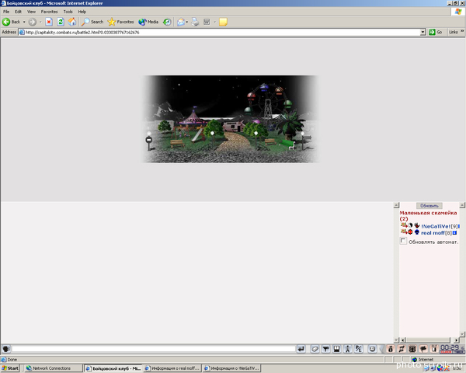The height and width of the screenshot is (373, 466).
Task: Switch to Network Connections taskbar window
Action: pyautogui.click(x=53, y=368)
